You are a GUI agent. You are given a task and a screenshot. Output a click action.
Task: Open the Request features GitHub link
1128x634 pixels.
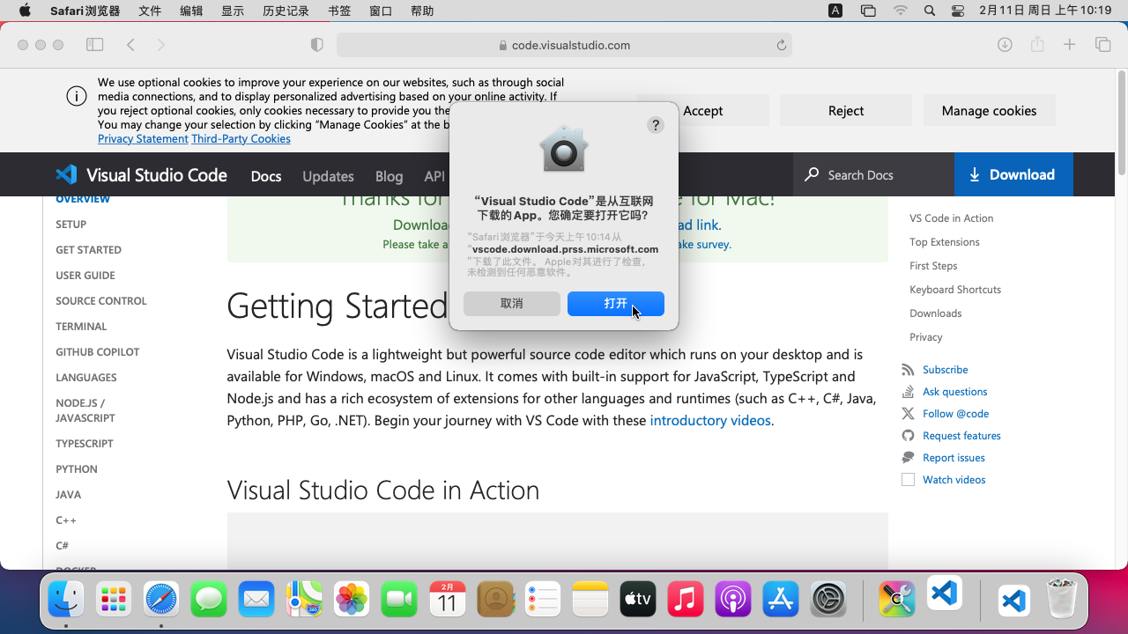[x=961, y=436]
